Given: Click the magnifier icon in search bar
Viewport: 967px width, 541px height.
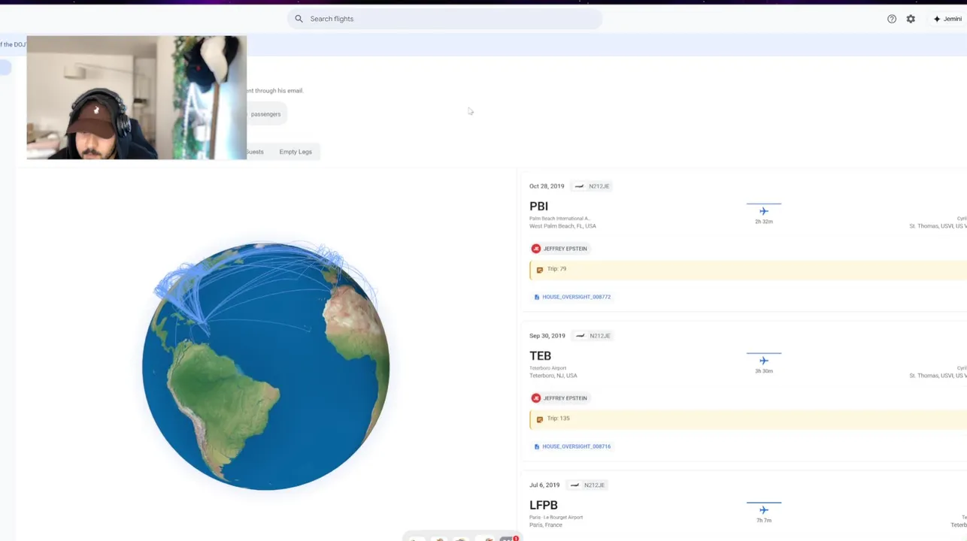Looking at the screenshot, I should (299, 19).
